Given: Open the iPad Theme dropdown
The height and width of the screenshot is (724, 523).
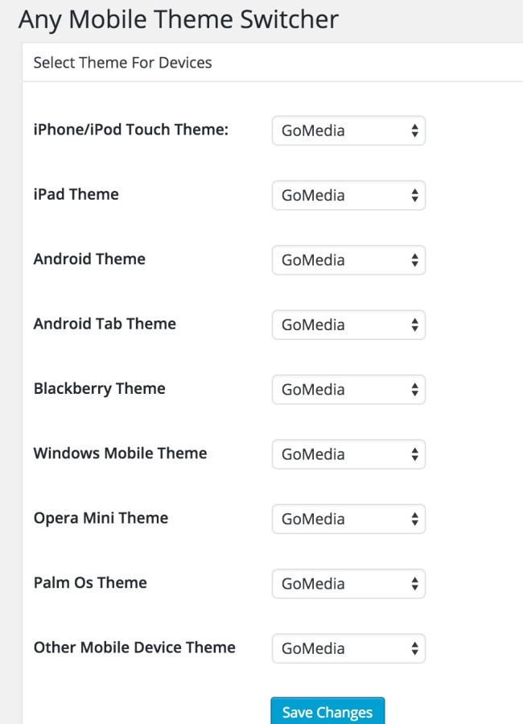Looking at the screenshot, I should [348, 195].
